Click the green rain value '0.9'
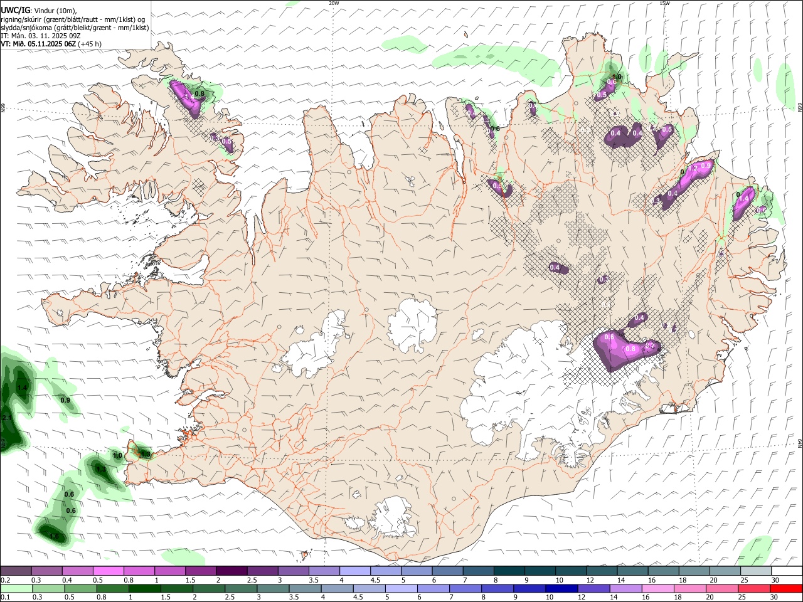803x602 pixels. [x=65, y=400]
